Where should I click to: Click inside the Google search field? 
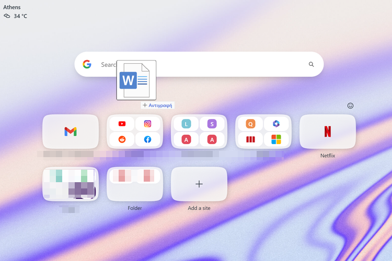(x=199, y=64)
